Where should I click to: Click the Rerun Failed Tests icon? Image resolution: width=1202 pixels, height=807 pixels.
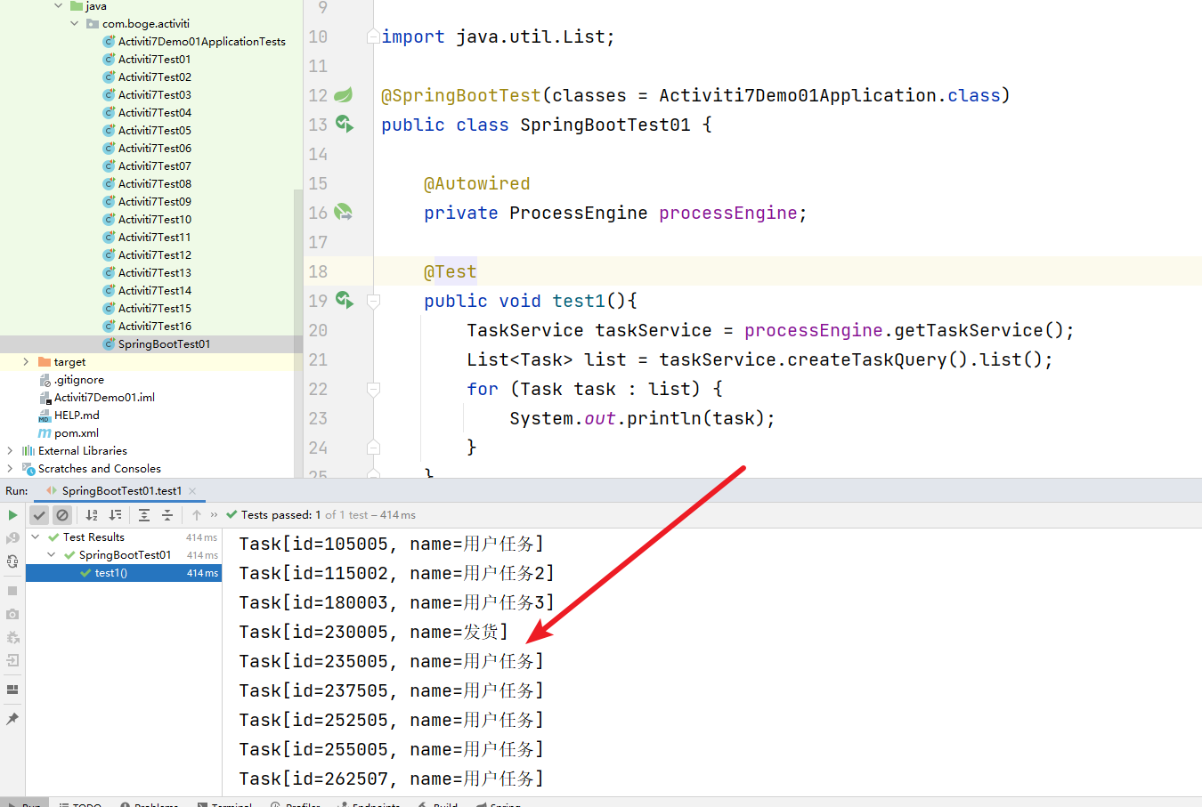tap(12, 538)
